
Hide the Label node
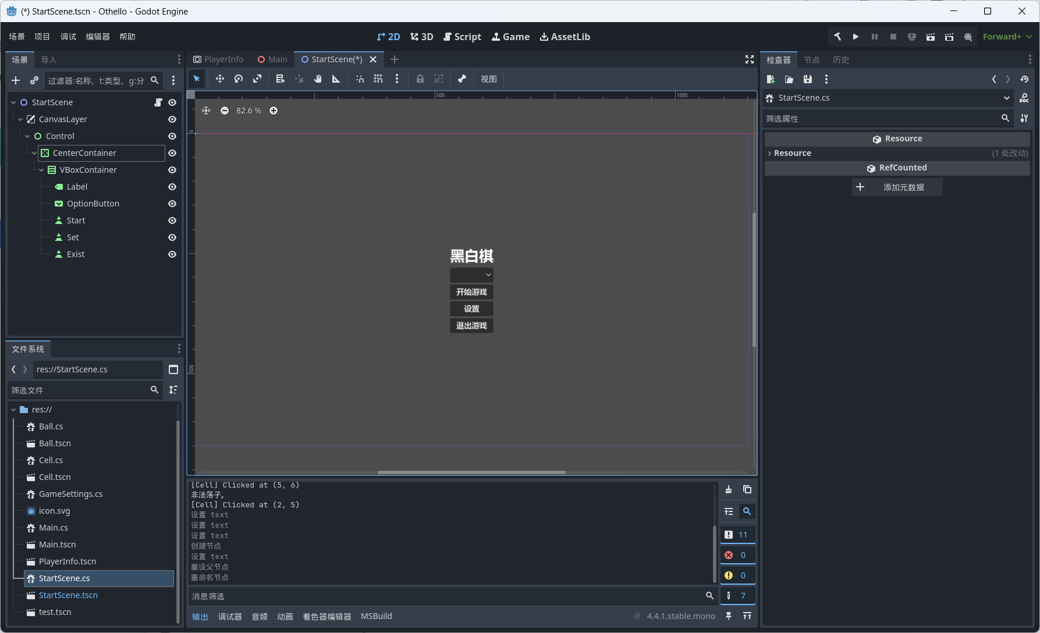[172, 187]
